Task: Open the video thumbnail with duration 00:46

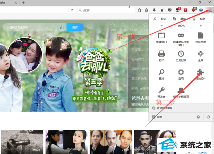Action: [x=67, y=142]
